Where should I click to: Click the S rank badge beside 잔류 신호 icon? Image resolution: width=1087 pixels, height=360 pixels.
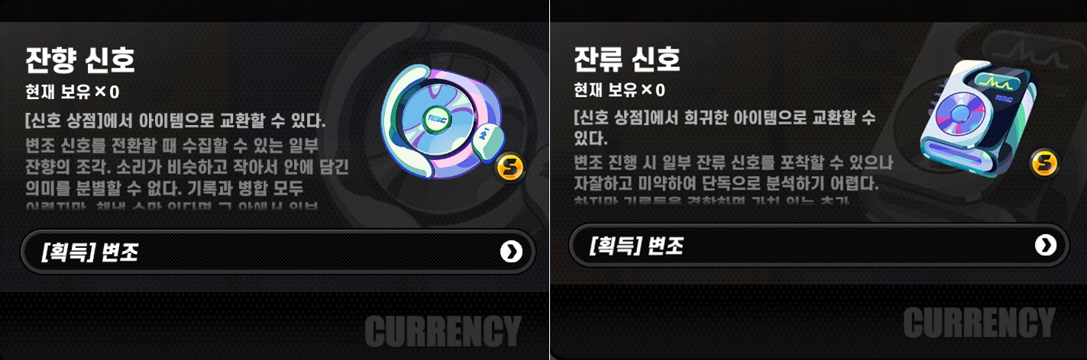pos(1043,162)
